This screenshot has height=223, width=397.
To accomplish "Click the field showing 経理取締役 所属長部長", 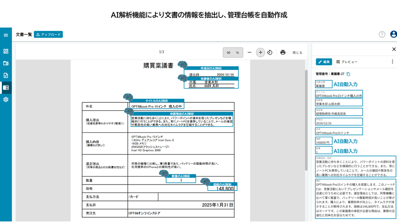I will coord(339,112).
